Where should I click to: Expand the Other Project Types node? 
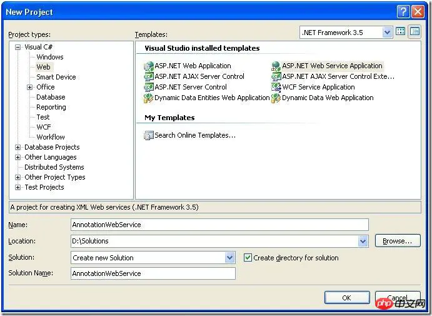pos(18,177)
